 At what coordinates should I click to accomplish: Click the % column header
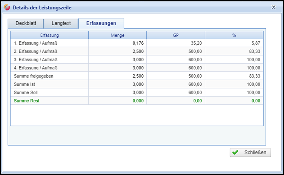tap(234, 35)
